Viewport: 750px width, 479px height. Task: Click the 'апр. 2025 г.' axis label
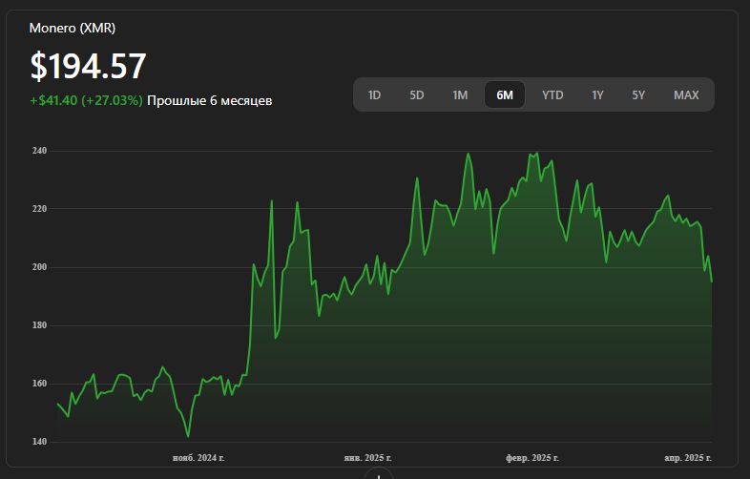(x=688, y=458)
